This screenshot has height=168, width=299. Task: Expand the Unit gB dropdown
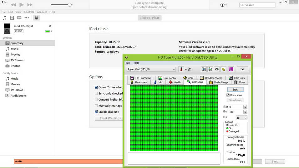tap(241, 118)
